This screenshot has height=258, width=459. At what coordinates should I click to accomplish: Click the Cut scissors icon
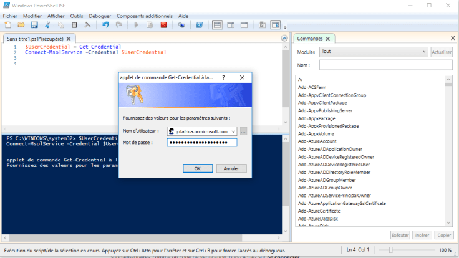tap(48, 25)
